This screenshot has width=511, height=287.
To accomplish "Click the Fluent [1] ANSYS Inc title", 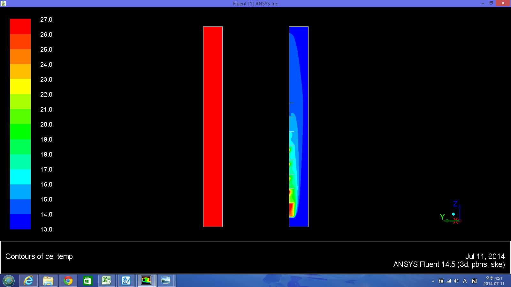I will point(255,4).
